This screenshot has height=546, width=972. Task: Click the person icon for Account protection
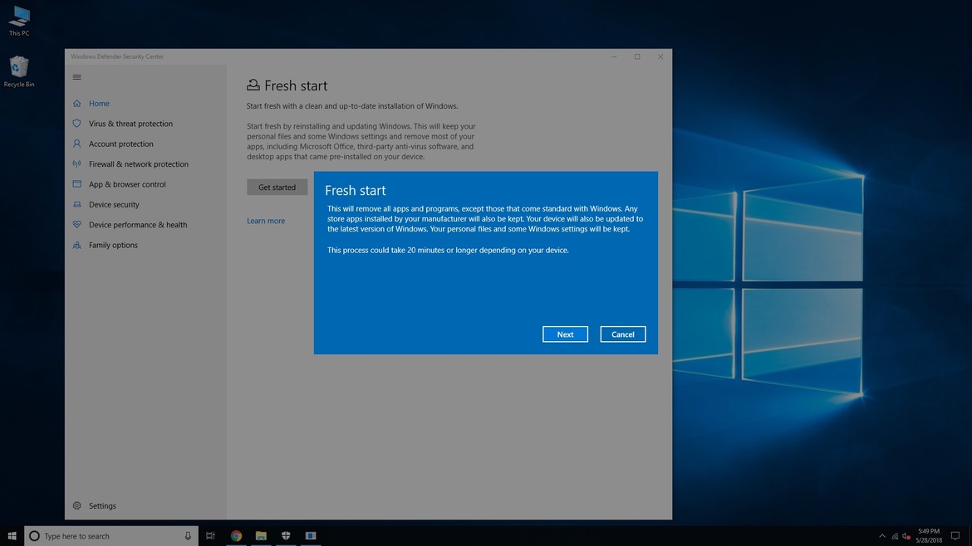click(x=77, y=144)
